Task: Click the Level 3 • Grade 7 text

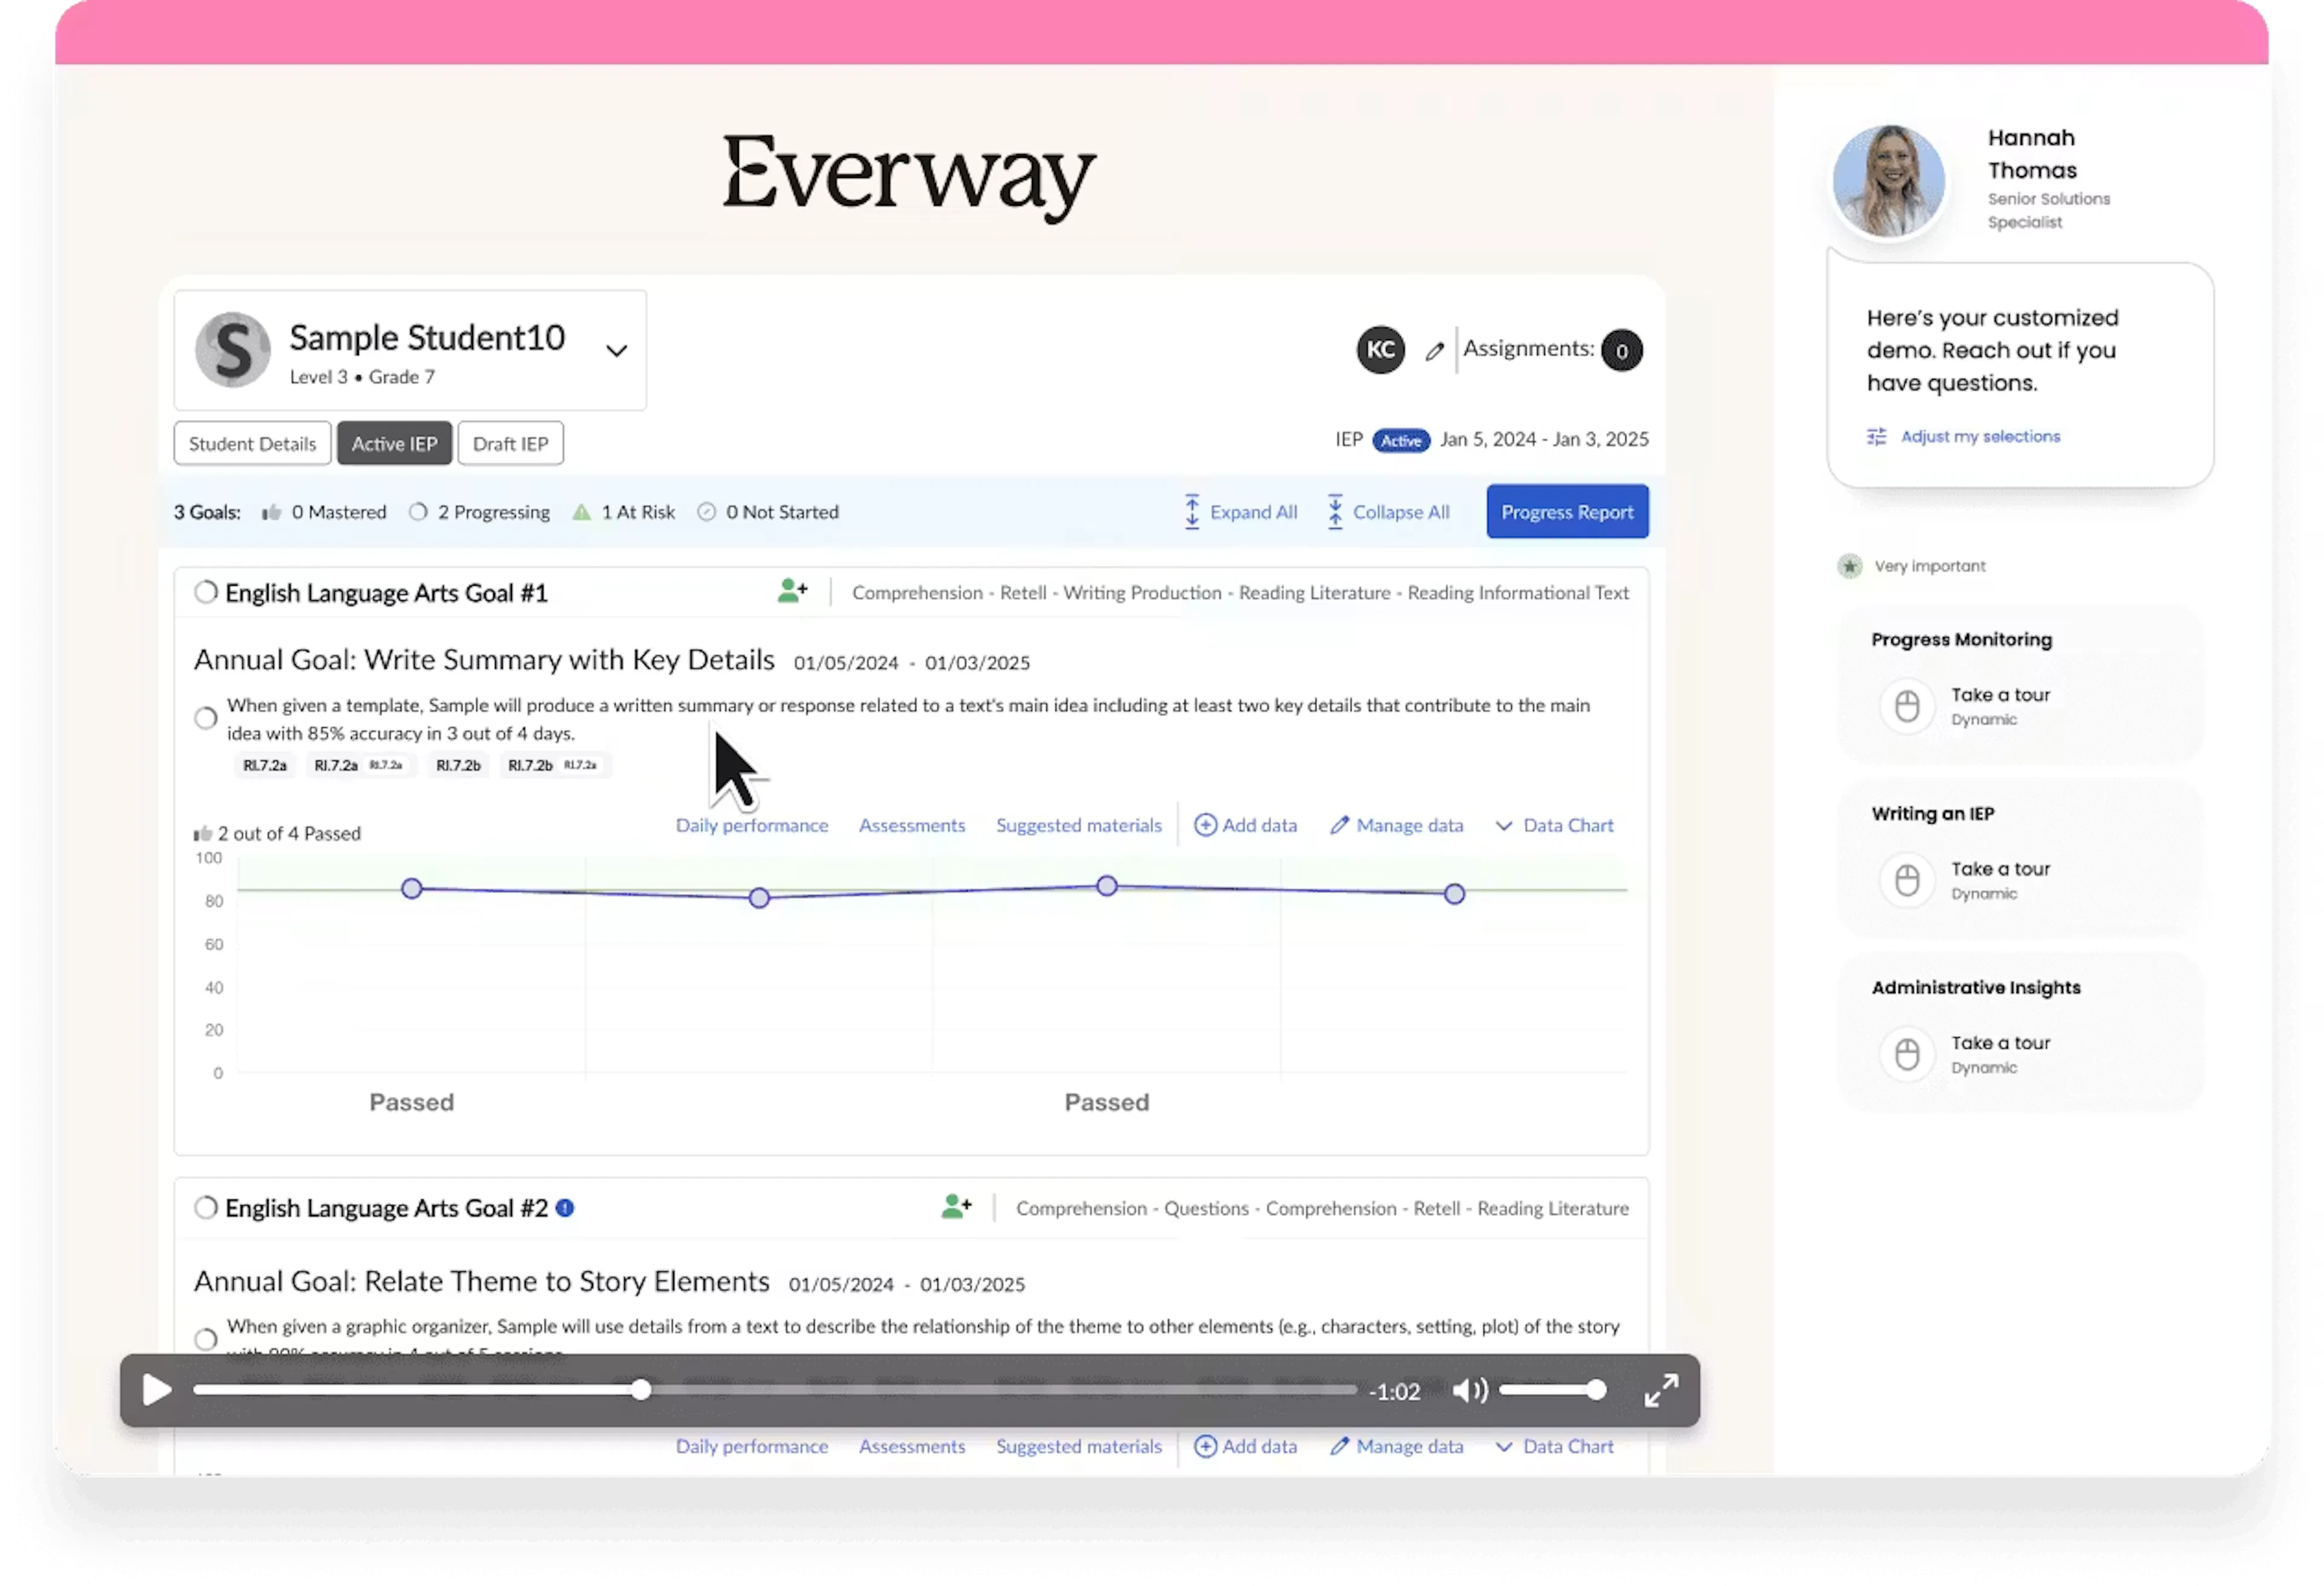Action: click(362, 377)
